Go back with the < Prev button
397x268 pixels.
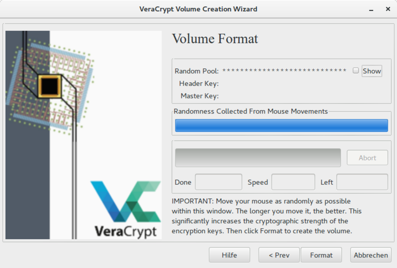279,255
